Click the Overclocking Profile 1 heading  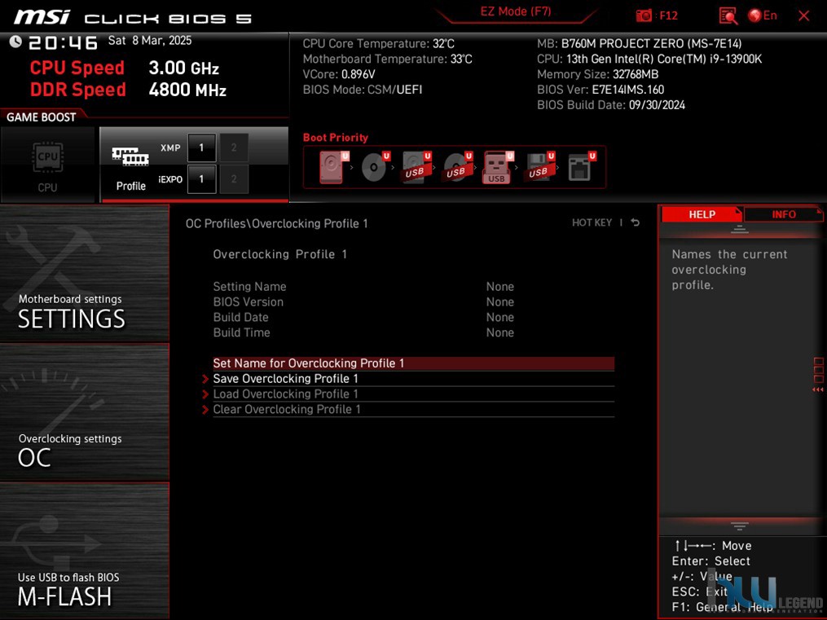280,254
